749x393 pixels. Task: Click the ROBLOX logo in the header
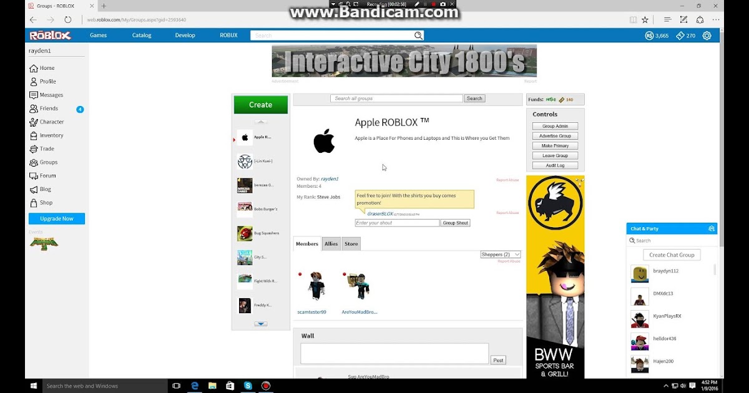(x=49, y=36)
